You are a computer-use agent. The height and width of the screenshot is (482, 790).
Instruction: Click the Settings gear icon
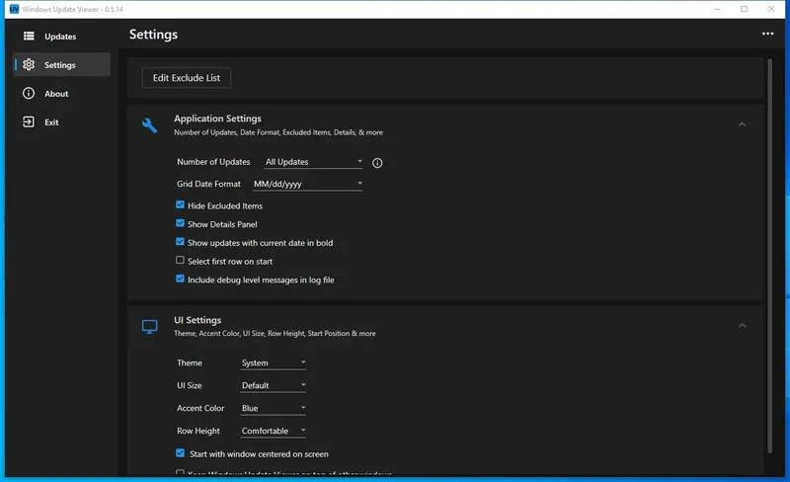click(29, 65)
